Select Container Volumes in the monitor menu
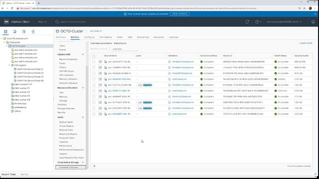This screenshot has width=319, height=179. [x=71, y=168]
